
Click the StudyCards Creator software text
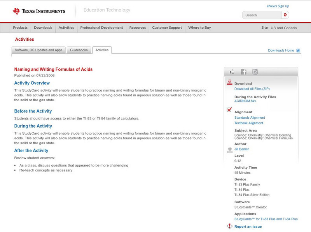point(250,207)
